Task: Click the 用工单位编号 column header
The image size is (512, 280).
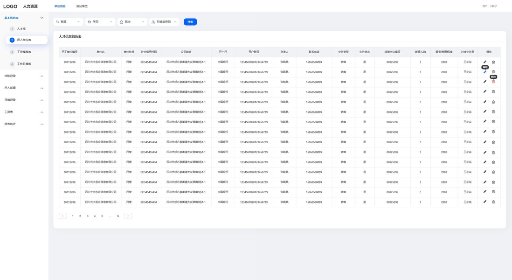Action: [69, 52]
